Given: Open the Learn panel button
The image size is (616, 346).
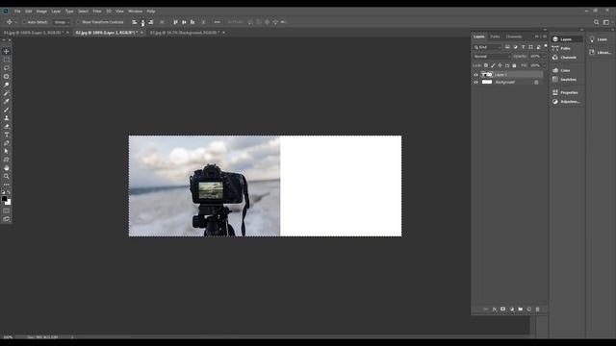Looking at the screenshot, I should (599, 39).
